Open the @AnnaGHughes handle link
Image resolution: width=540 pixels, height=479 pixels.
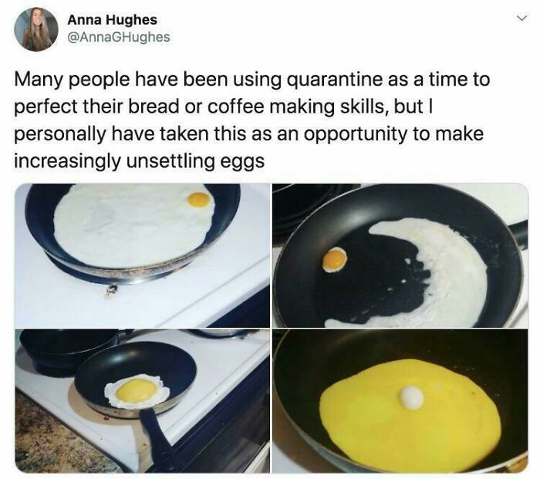pos(119,37)
